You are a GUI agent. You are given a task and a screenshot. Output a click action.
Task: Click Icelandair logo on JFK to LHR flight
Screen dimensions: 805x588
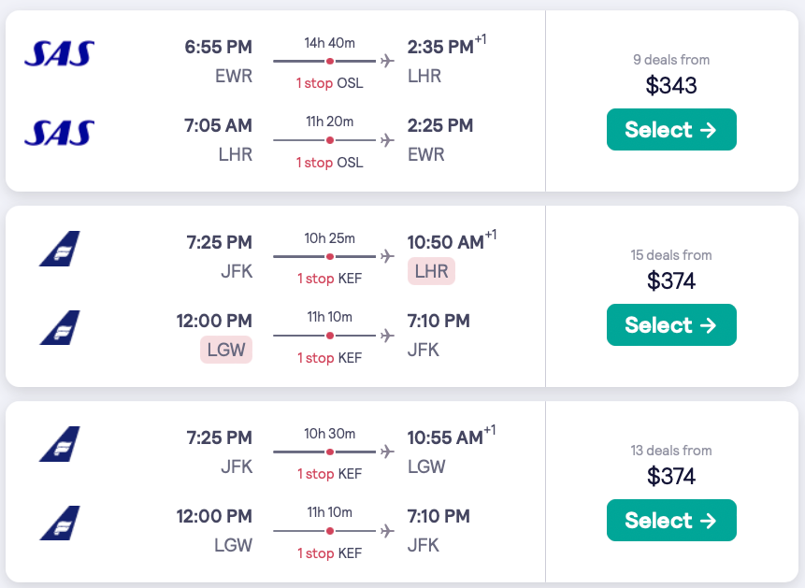(60, 250)
